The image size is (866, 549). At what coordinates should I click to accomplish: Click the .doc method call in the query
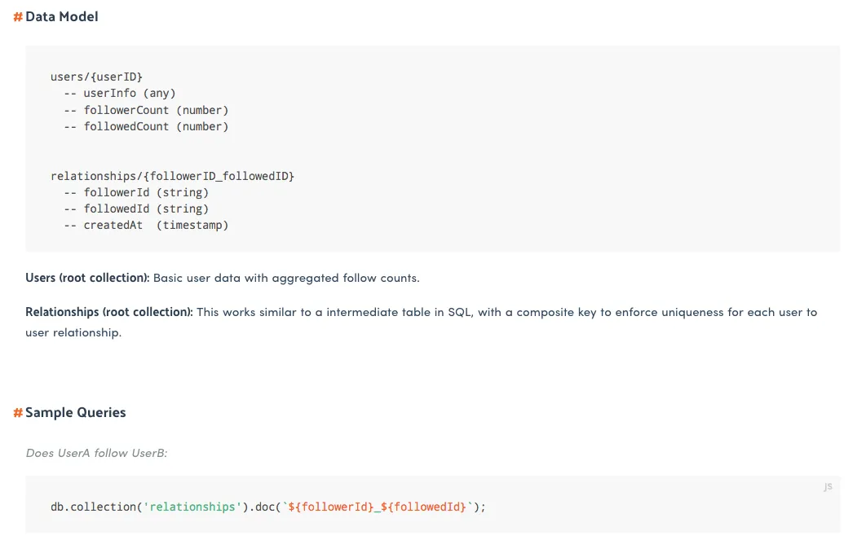coord(260,507)
